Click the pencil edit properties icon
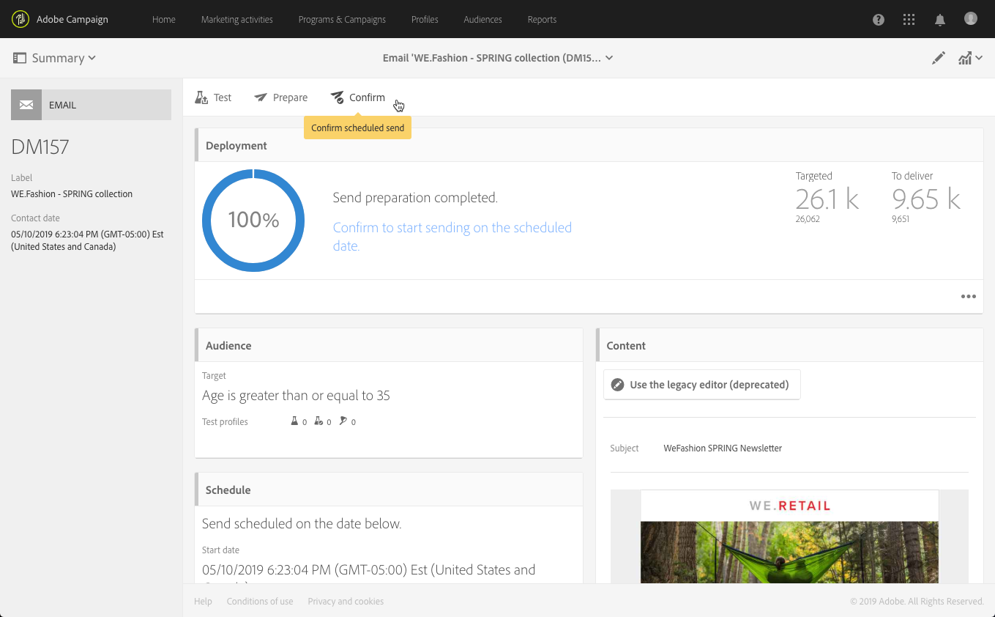Image resolution: width=995 pixels, height=617 pixels. (939, 58)
